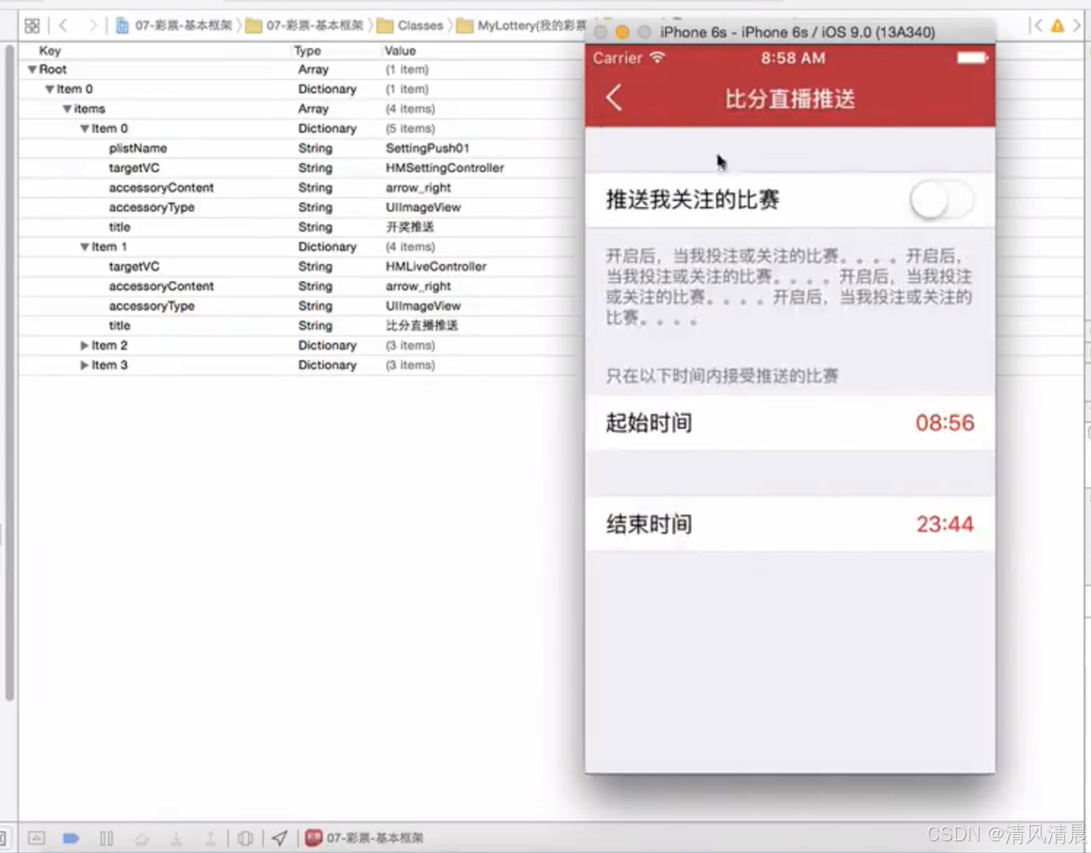This screenshot has width=1091, height=853.
Task: Select the SettingPush01 value cell
Action: point(427,148)
